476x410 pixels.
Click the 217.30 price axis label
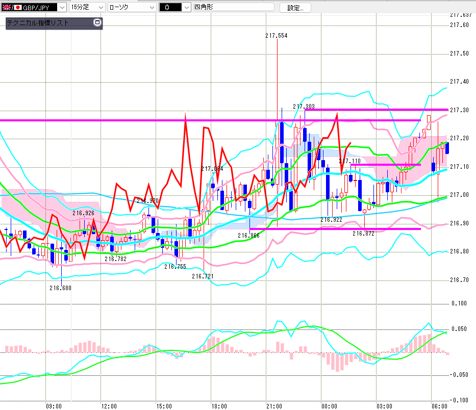(459, 110)
